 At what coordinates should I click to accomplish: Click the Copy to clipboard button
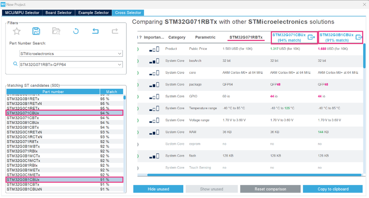click(x=333, y=189)
